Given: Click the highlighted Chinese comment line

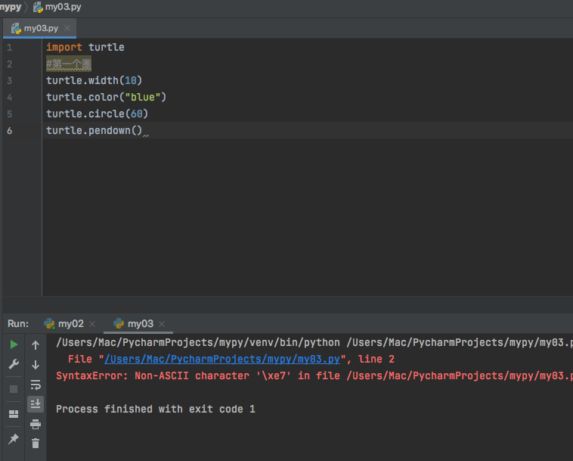Looking at the screenshot, I should coord(69,64).
